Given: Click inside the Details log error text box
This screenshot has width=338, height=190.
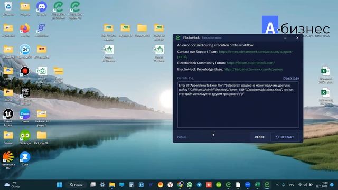Looking at the screenshot, I should click(238, 104).
